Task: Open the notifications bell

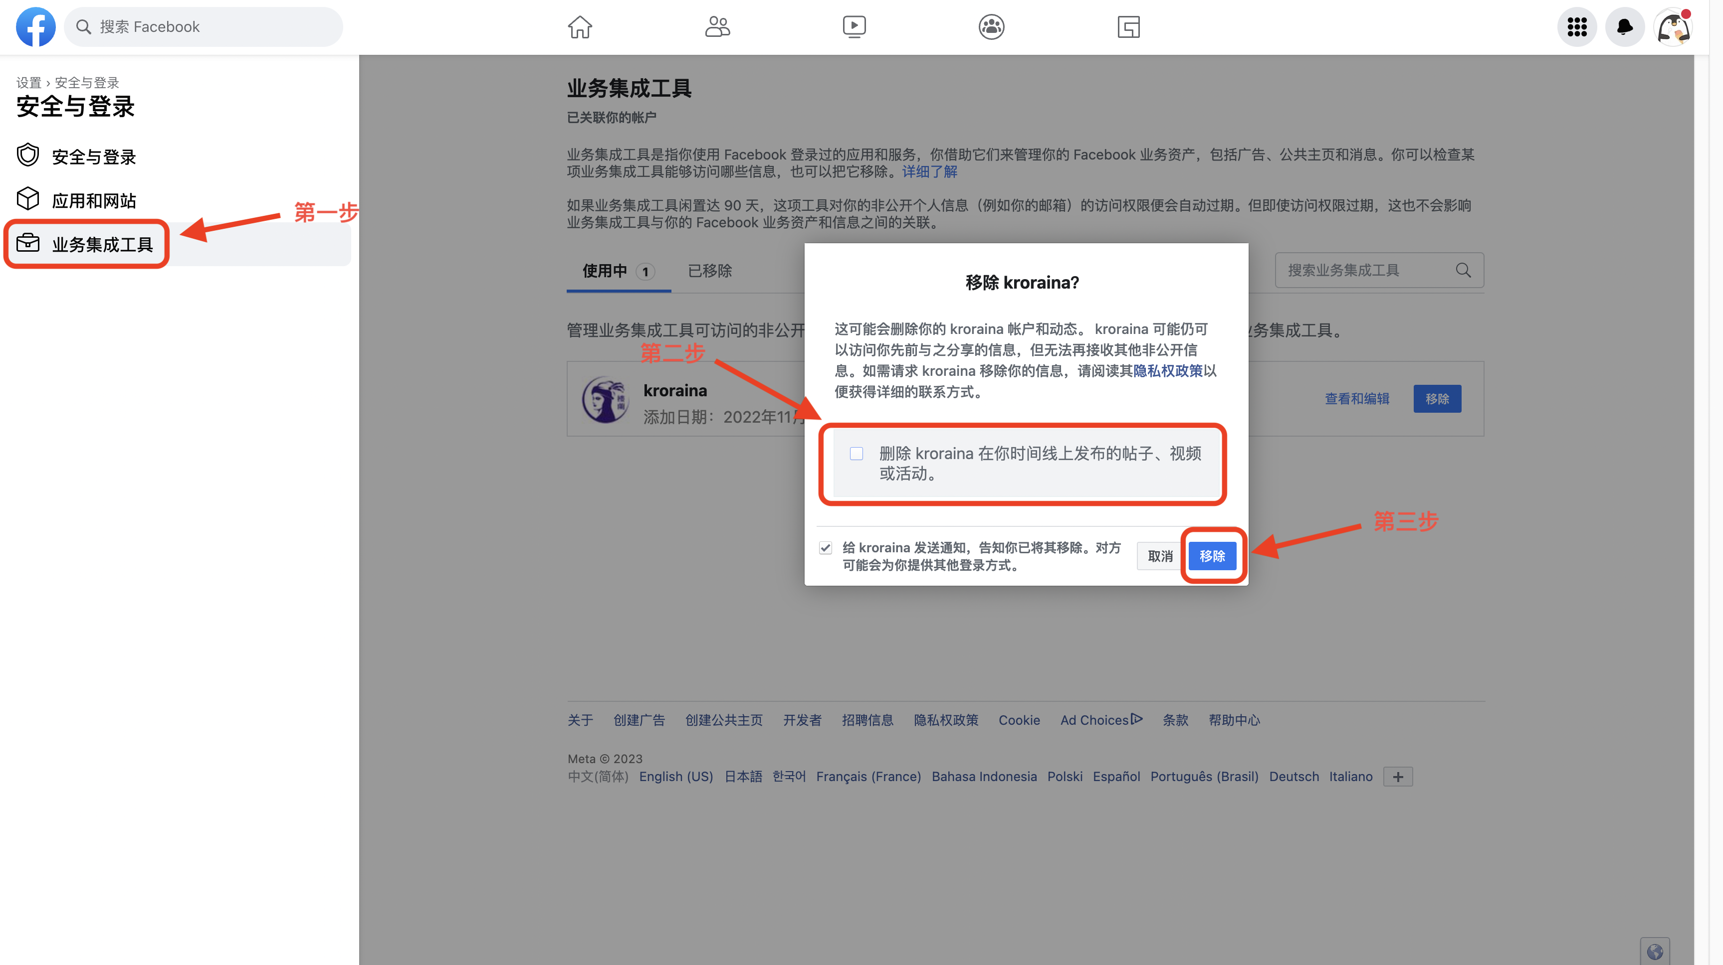Action: [x=1625, y=27]
